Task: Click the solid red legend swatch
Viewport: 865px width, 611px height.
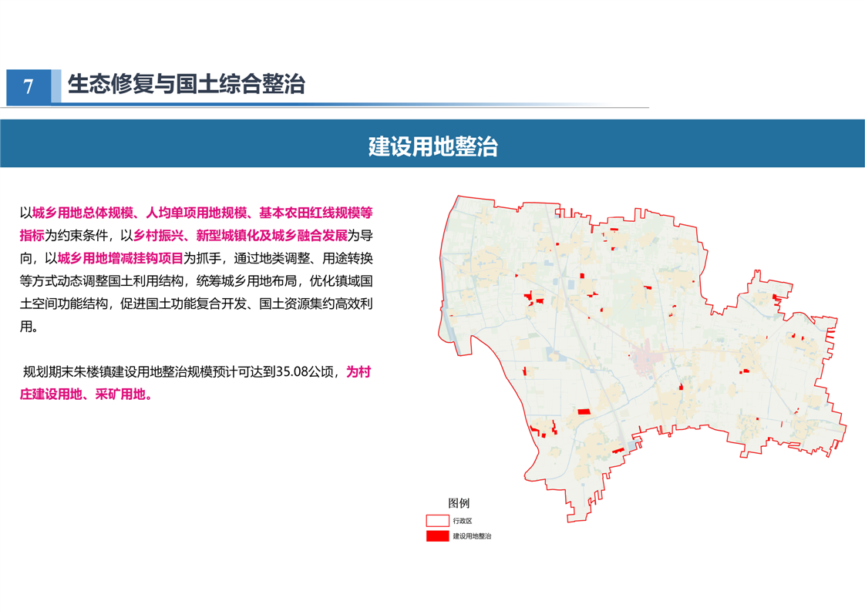Action: click(437, 535)
